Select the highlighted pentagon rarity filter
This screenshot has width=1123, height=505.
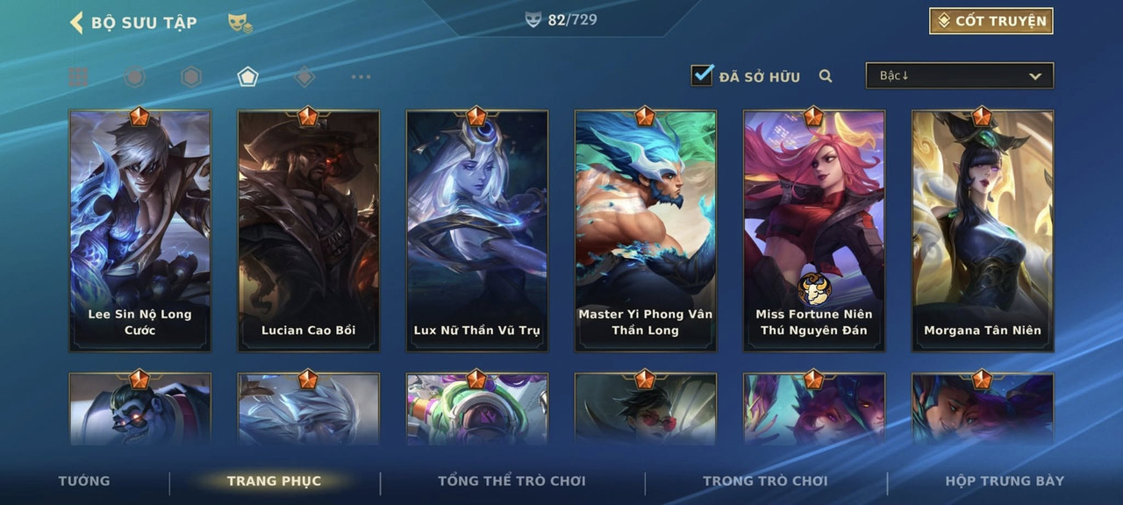coord(247,77)
